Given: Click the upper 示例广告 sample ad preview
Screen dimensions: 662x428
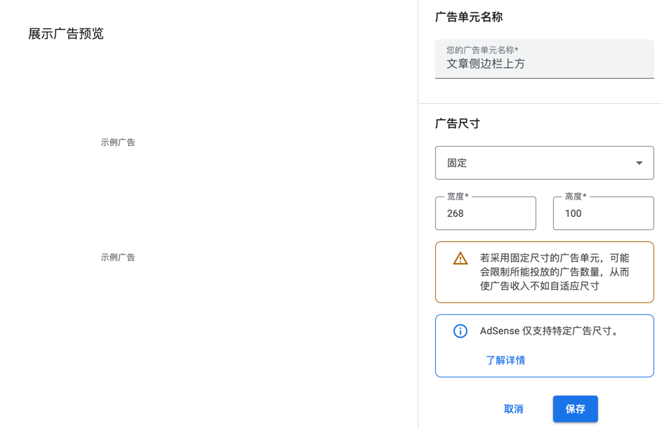Looking at the screenshot, I should coord(118,142).
